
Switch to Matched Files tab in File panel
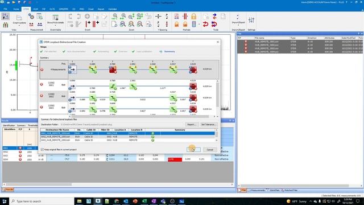[289, 190]
